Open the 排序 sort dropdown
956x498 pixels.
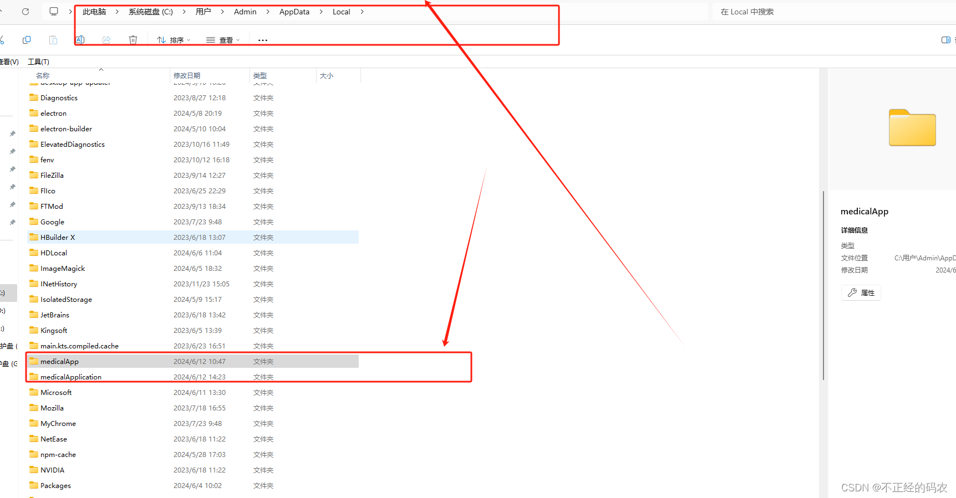coord(174,40)
